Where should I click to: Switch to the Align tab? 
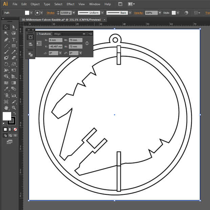pos(57,34)
